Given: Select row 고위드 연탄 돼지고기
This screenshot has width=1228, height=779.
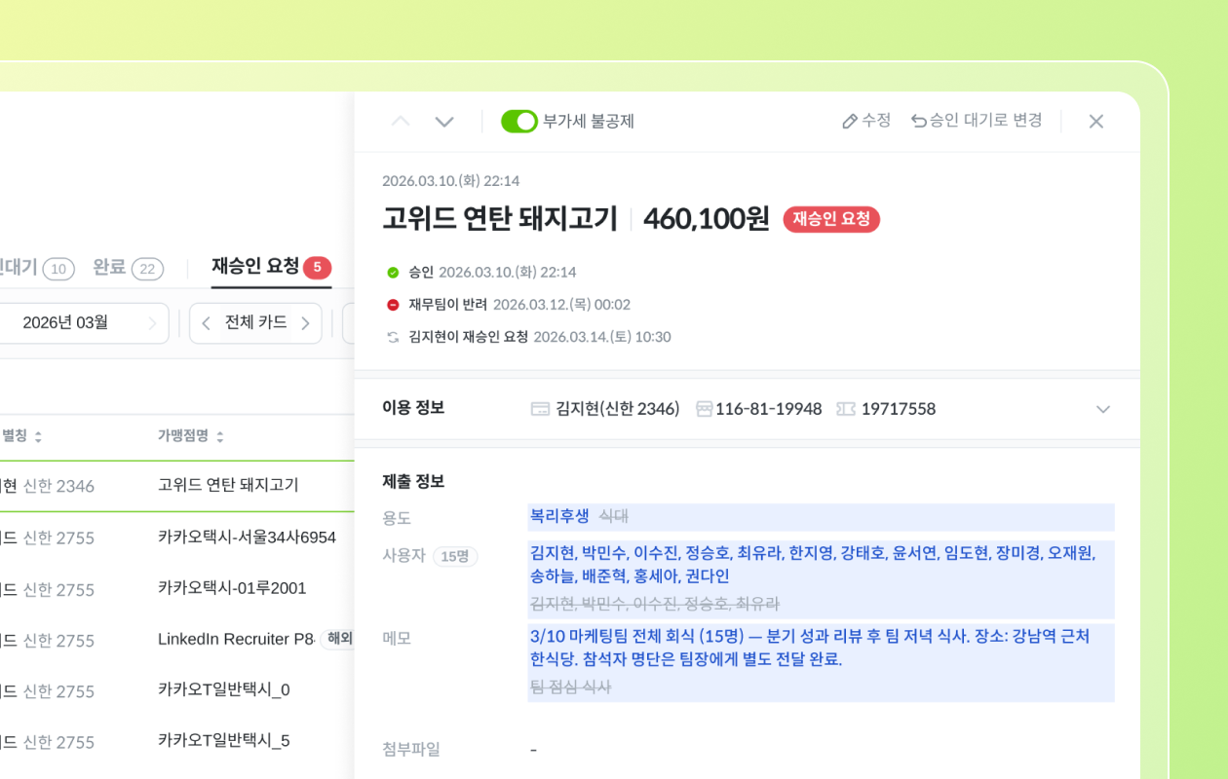Looking at the screenshot, I should click(176, 486).
